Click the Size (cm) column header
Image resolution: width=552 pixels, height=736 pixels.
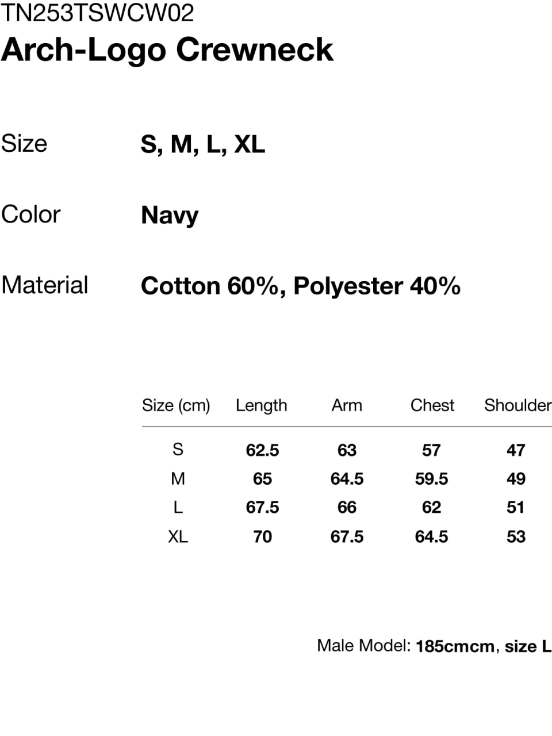point(176,405)
